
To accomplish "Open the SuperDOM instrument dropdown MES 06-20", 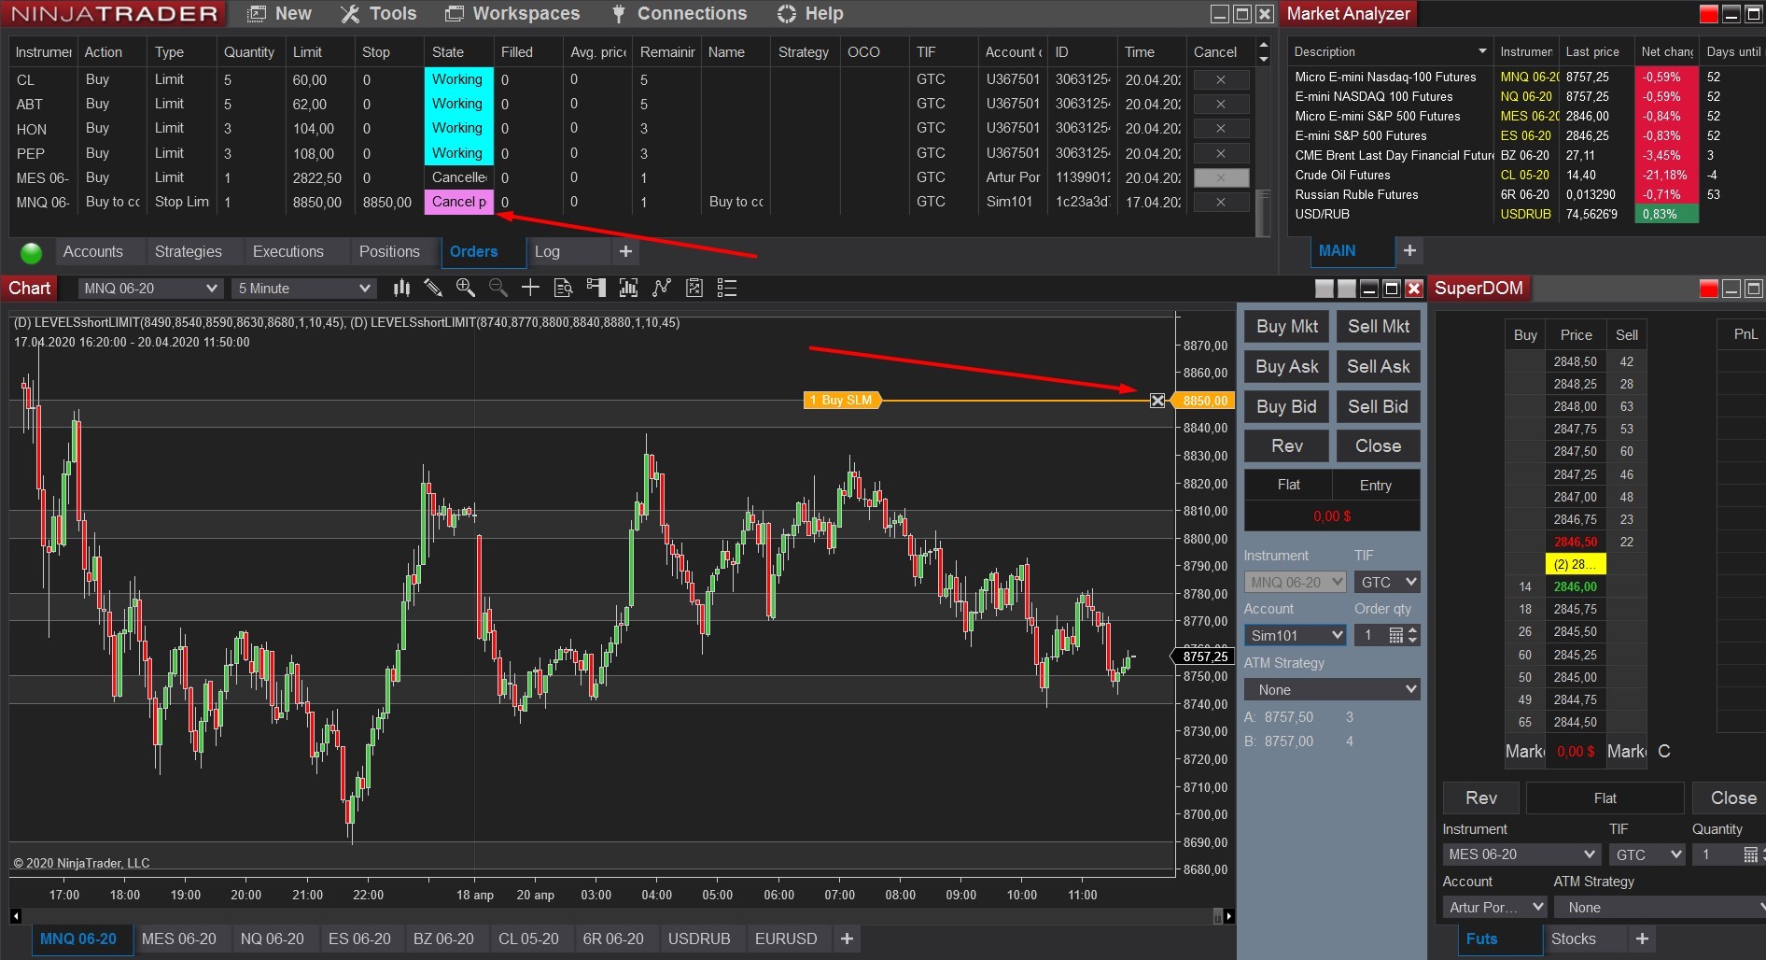I will (x=1521, y=854).
